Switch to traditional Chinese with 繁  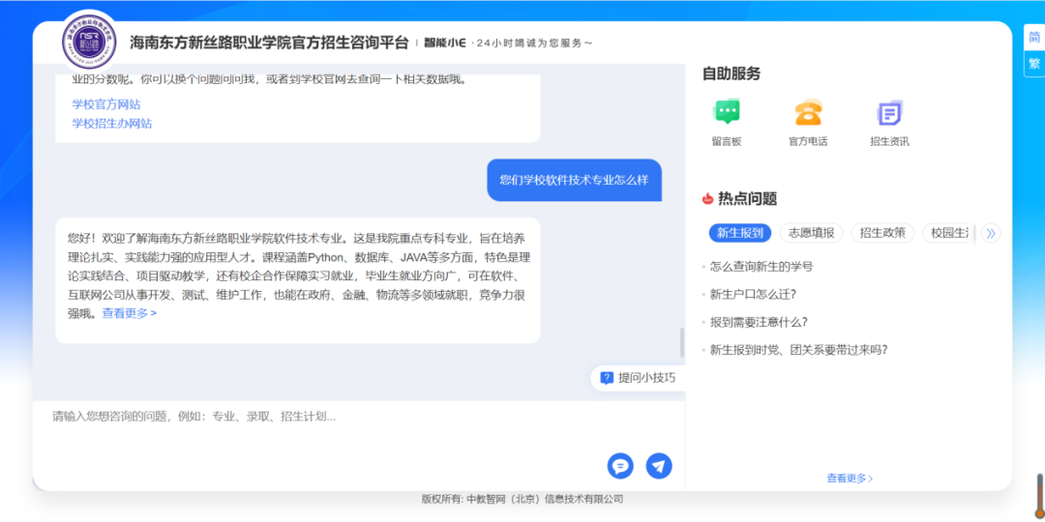[x=1033, y=64]
